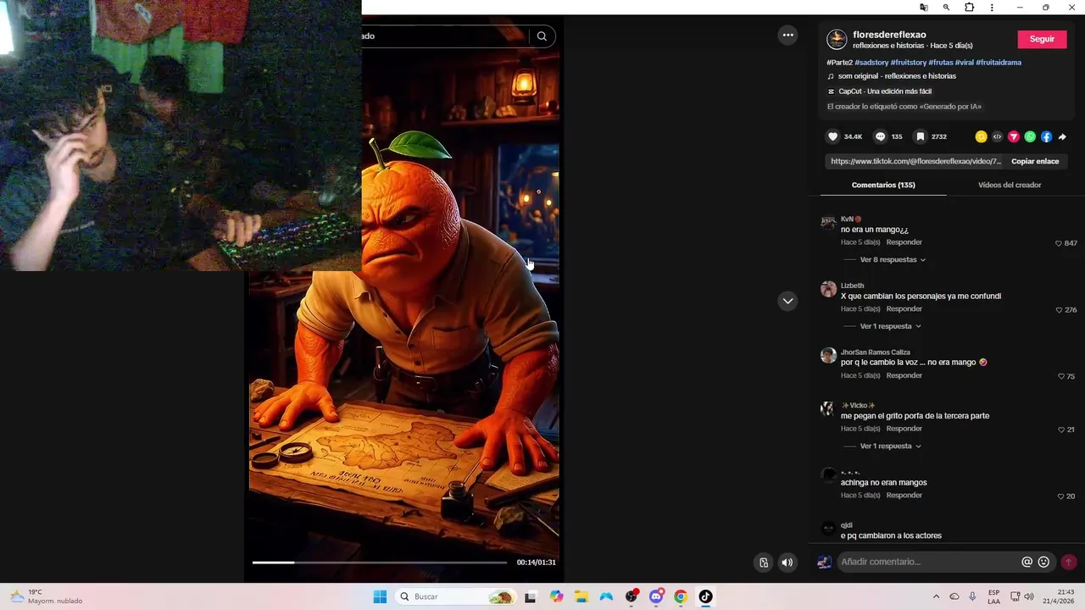Open the Windows Start menu

point(380,596)
